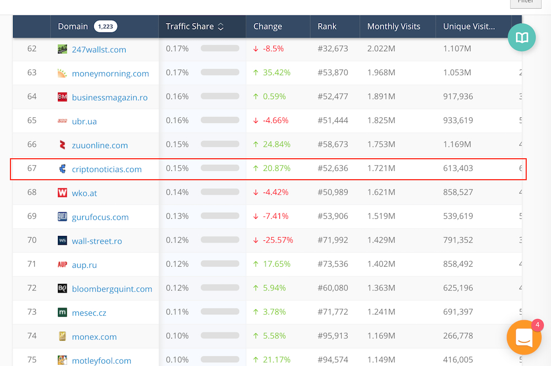Click rank value #52,636
Image resolution: width=551 pixels, height=366 pixels.
click(x=333, y=168)
